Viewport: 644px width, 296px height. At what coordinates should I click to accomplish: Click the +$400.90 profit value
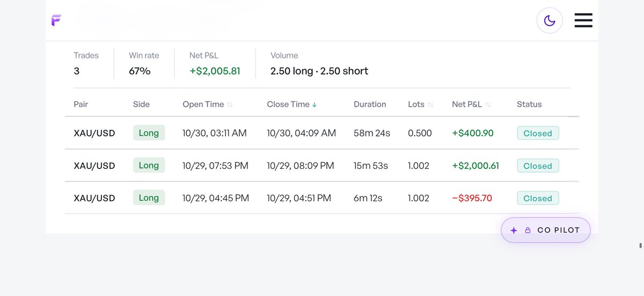click(x=473, y=133)
